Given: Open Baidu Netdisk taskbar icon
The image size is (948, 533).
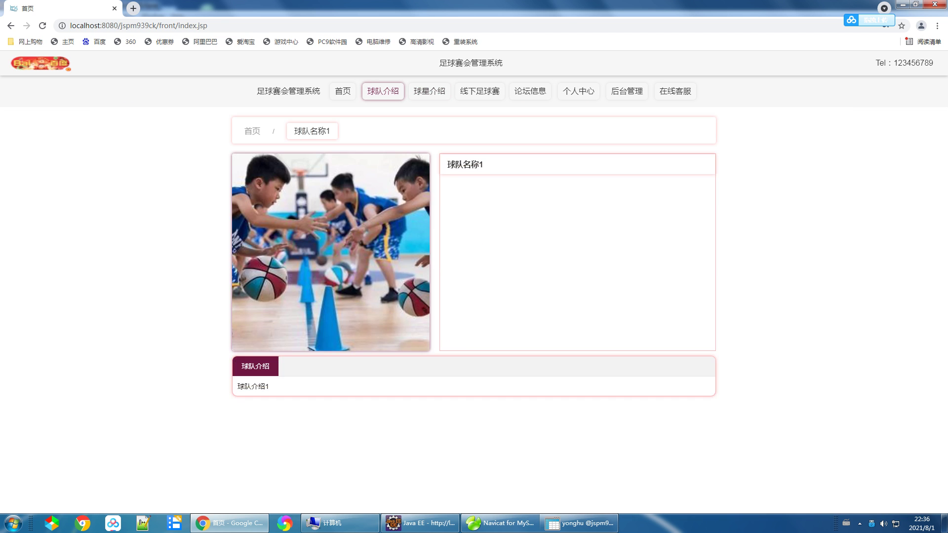Looking at the screenshot, I should 113,523.
